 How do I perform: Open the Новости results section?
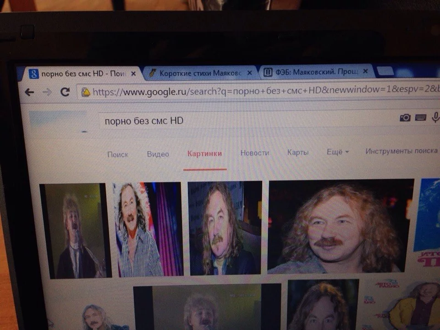coord(255,153)
